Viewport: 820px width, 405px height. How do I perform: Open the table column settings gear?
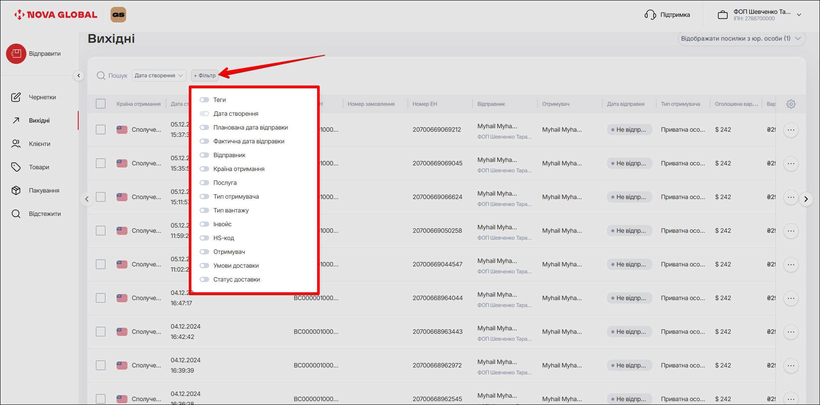[791, 104]
